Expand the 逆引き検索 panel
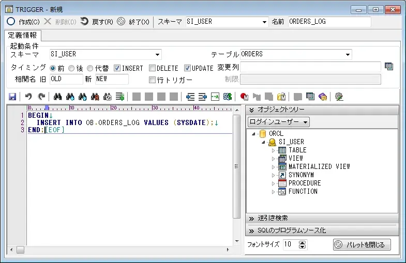 tap(322, 218)
